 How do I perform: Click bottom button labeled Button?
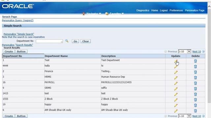(21, 116)
